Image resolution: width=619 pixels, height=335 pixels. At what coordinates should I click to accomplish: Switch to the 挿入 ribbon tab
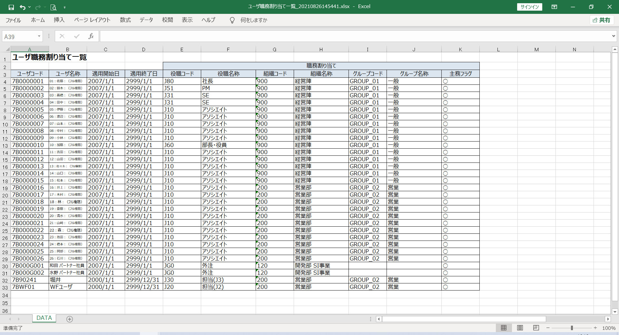(59, 20)
